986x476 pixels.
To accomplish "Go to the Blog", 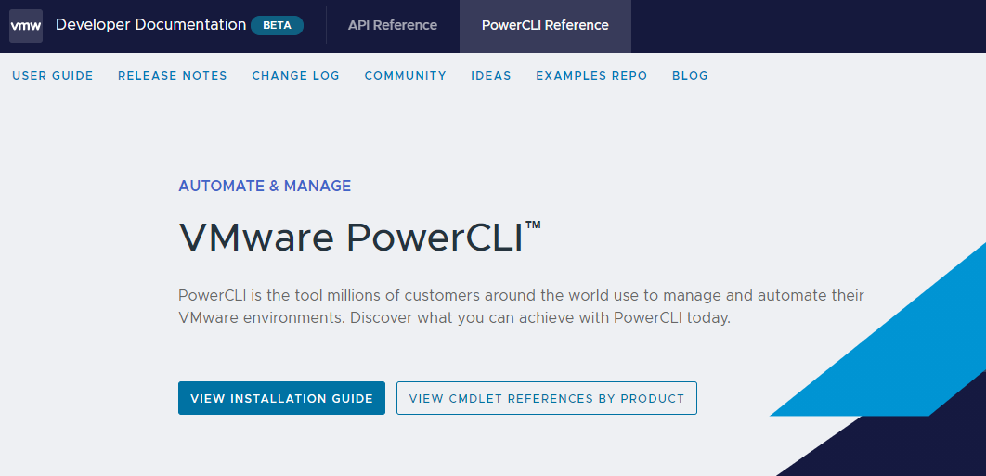I will tap(690, 76).
